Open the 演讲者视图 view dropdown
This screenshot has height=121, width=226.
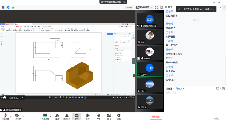point(144,7)
